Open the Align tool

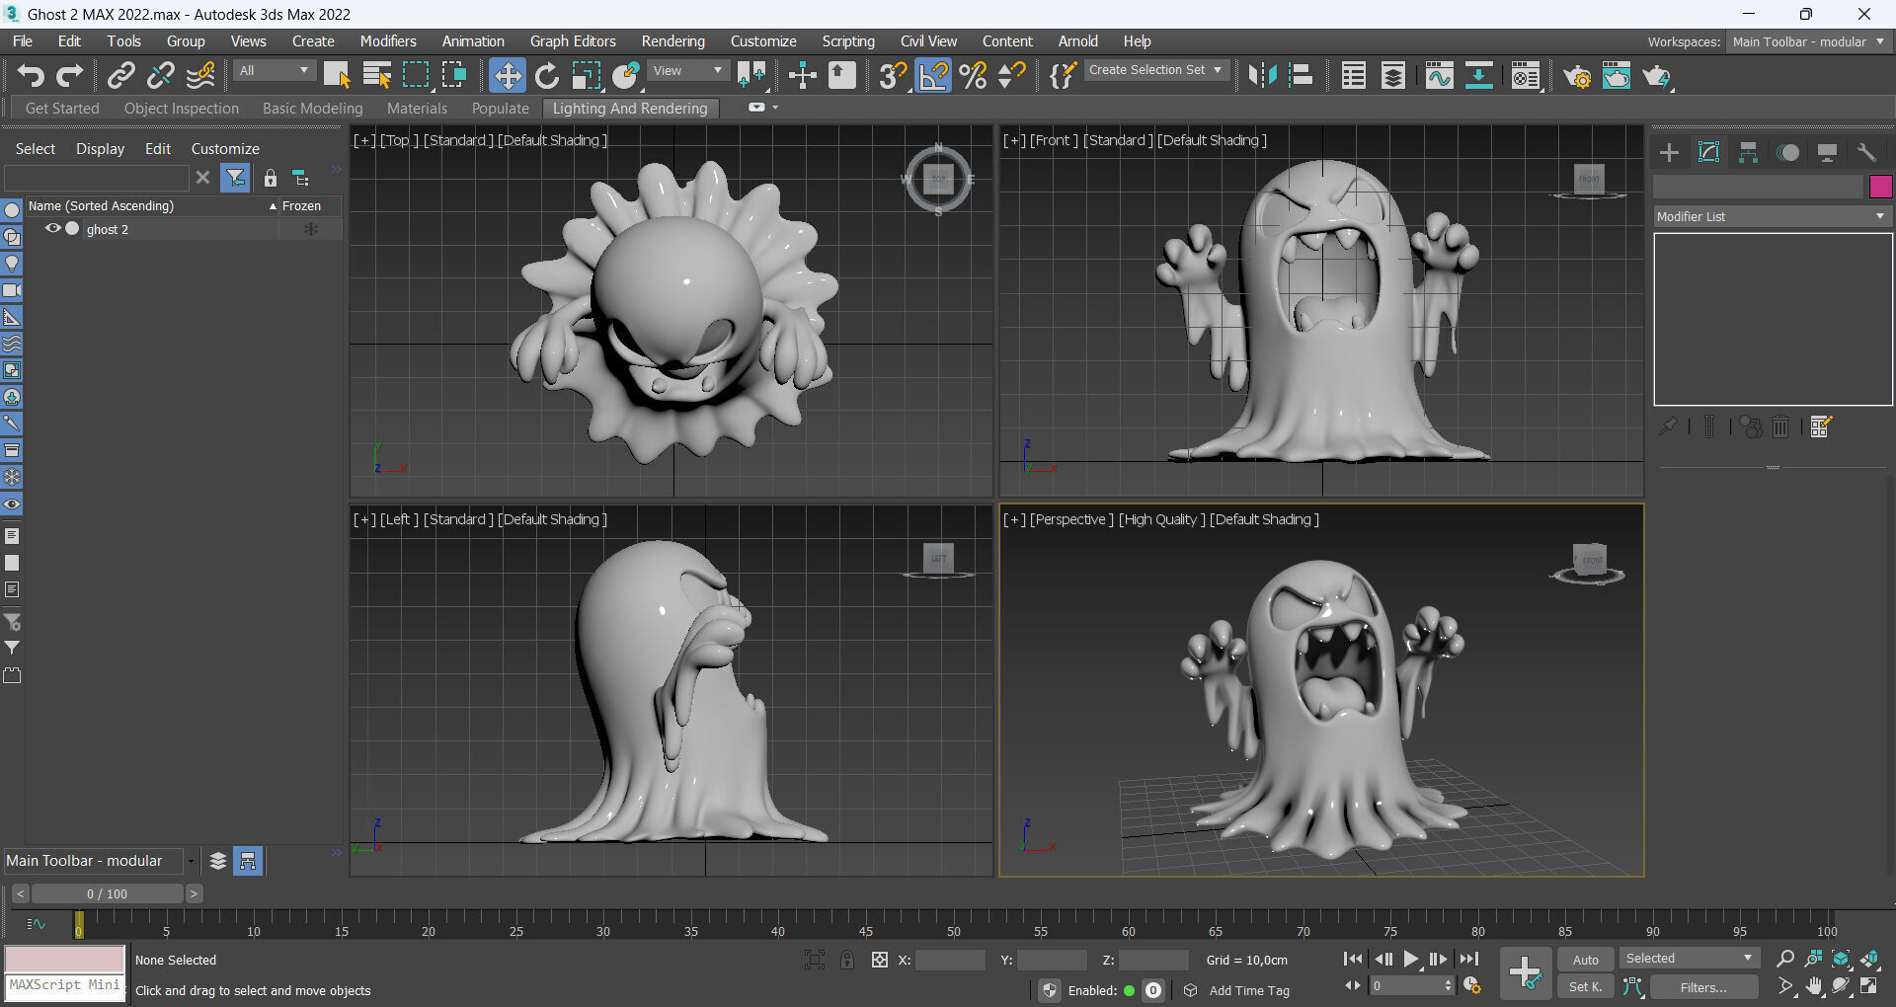coord(1302,76)
